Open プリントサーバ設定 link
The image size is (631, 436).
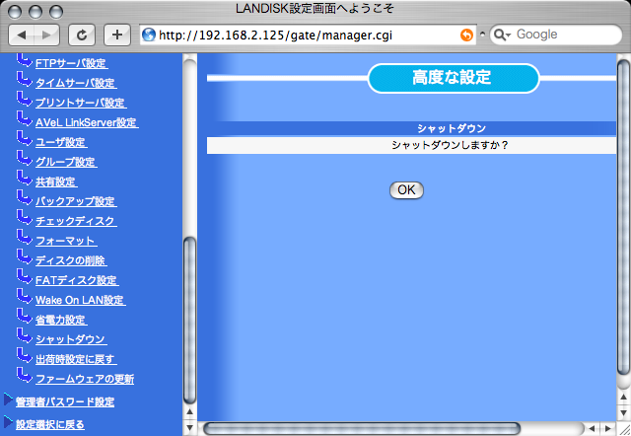[x=81, y=103]
